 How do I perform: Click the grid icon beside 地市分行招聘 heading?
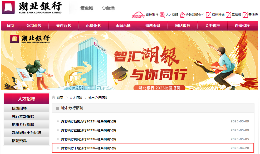57,108
